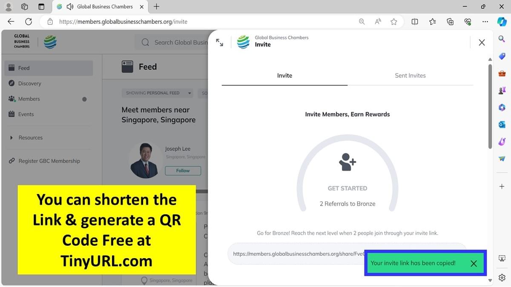
Task: Open browser essentials heart icon
Action: [x=468, y=22]
